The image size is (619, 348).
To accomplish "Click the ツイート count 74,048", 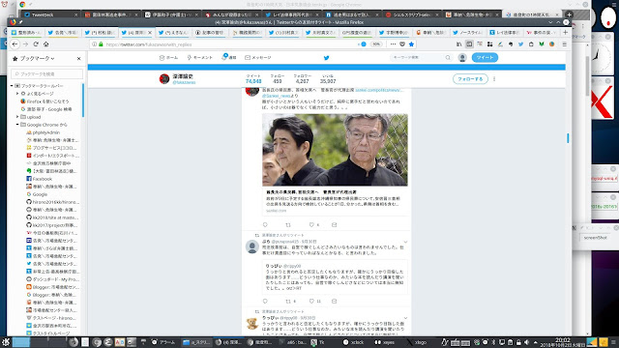I will point(253,81).
